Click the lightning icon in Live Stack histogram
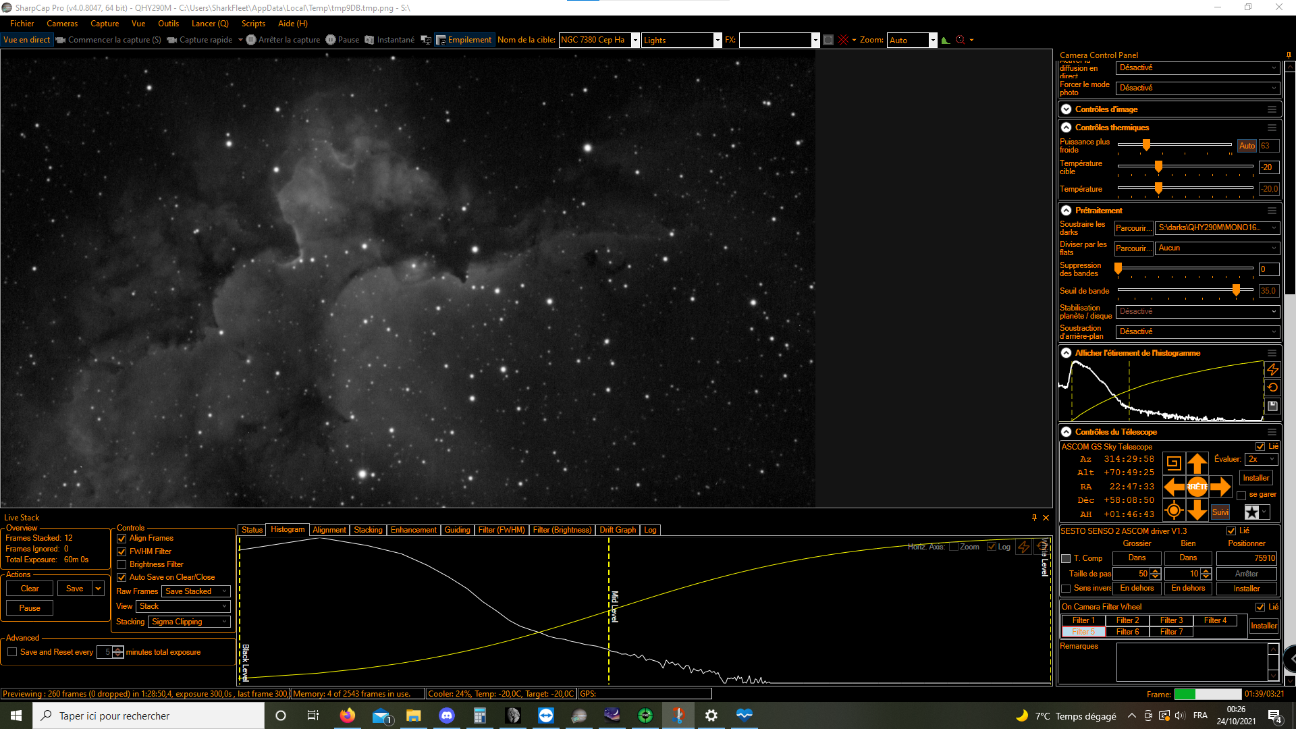1296x729 pixels. tap(1023, 547)
